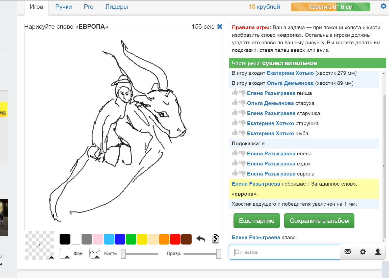Screen dimensions: 389x278
Task: Thumbs down the guess «европа»
Action: [x=242, y=174]
